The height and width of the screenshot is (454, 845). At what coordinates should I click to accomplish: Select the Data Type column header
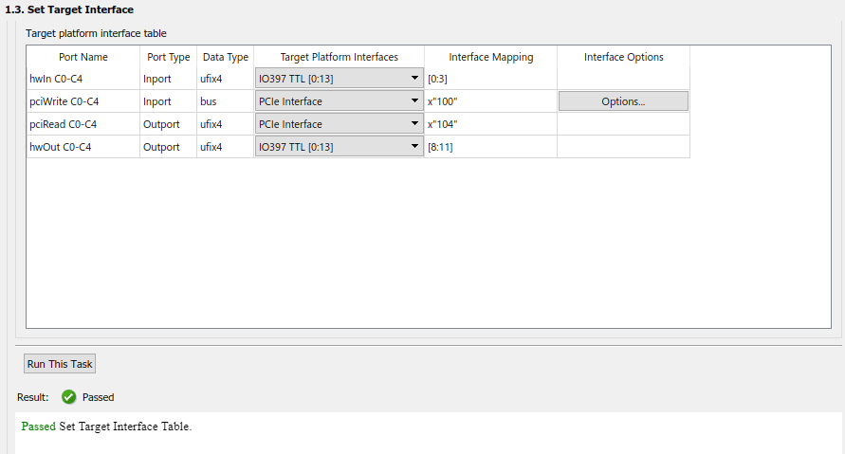(x=226, y=57)
